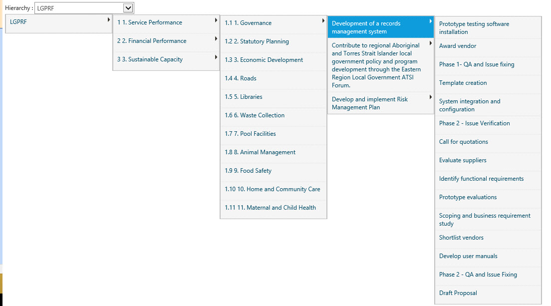Image resolution: width=551 pixels, height=306 pixels.
Task: Open the Hierarchy dropdown arrow
Action: [x=128, y=7]
